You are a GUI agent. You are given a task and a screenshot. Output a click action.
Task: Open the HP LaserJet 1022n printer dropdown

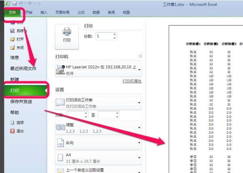(x=98, y=70)
